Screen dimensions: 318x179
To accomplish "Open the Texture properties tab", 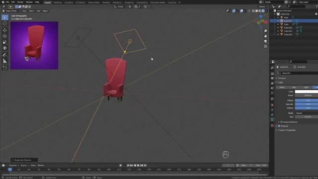I will click(272, 126).
